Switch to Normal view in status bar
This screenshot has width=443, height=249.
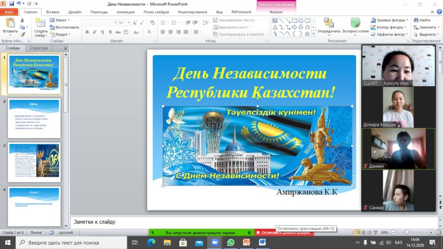(x=357, y=232)
